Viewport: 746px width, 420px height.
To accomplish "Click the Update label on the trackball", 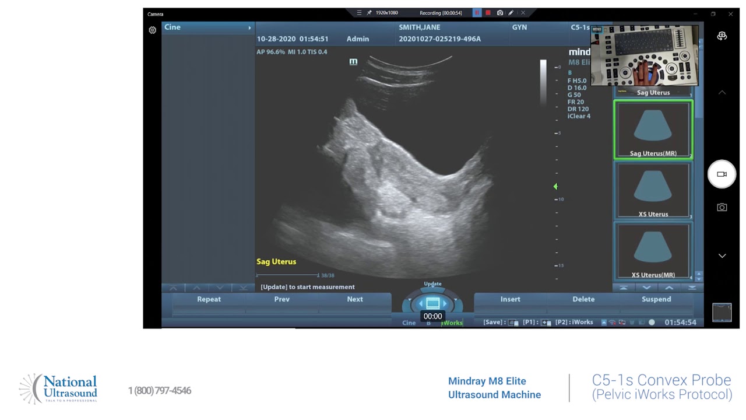I will [432, 284].
